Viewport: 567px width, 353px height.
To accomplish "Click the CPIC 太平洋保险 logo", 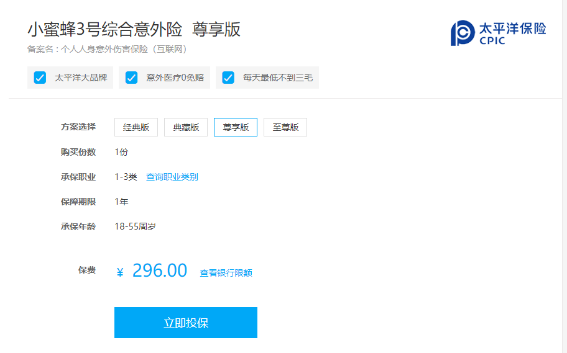I will 498,34.
